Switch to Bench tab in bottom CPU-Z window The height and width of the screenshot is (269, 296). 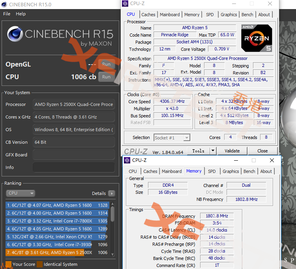249,171
